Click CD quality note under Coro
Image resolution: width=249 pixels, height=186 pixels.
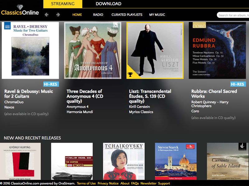pos(213,118)
